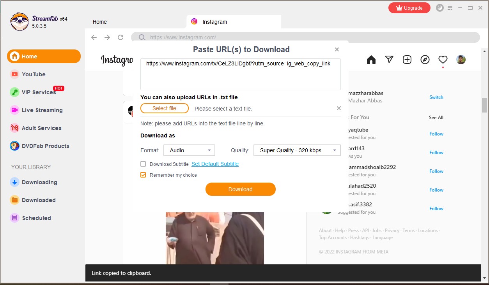This screenshot has height=285, width=489.
Task: Open DVDFab Products in the sidebar
Action: [x=40, y=146]
